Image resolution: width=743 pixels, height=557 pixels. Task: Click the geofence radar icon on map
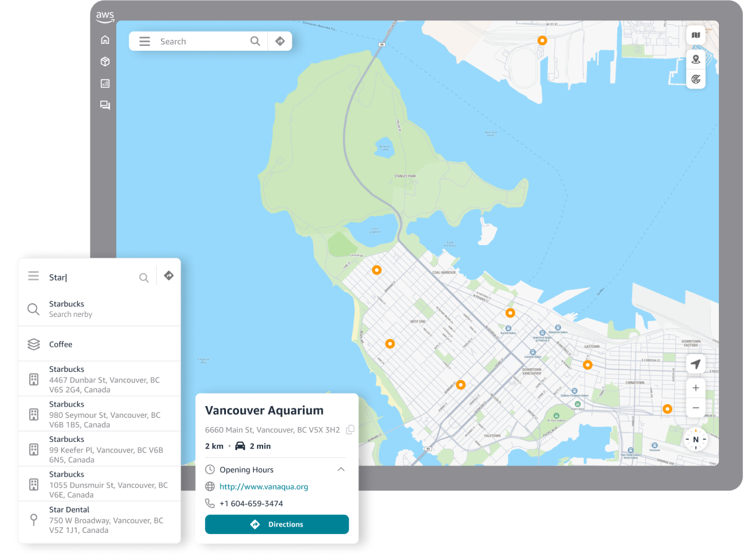coord(696,79)
